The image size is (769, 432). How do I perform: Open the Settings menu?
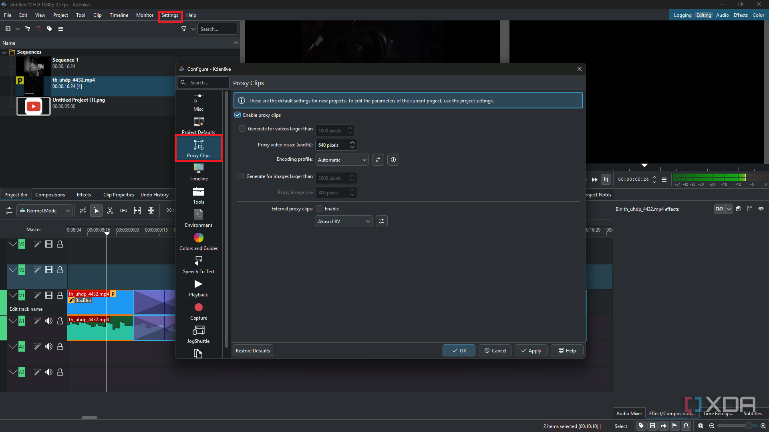[x=170, y=15]
